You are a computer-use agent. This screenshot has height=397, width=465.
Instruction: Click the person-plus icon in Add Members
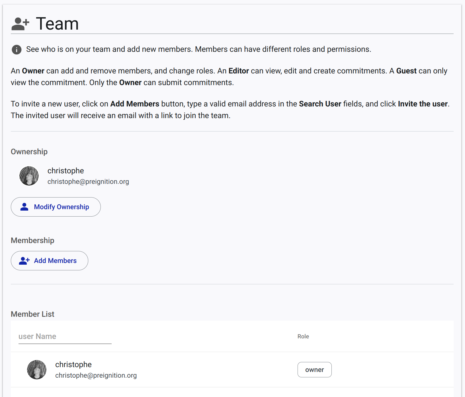(x=24, y=261)
